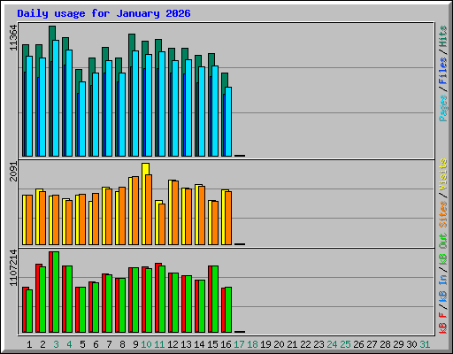The height and width of the screenshot is (354, 453).
Task: Click day 26 on the x-axis
Action: [358, 344]
